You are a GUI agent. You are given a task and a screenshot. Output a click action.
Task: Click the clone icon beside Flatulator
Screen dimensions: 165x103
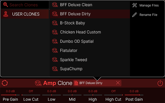[x=55, y=50]
